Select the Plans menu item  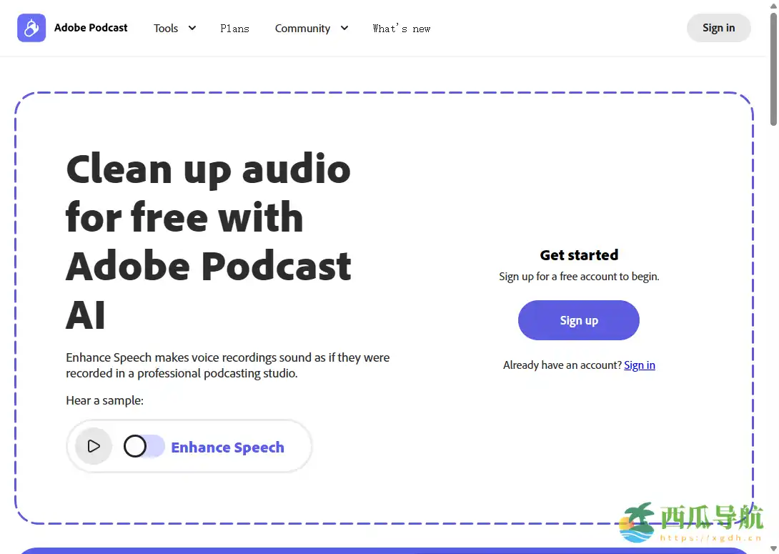234,29
